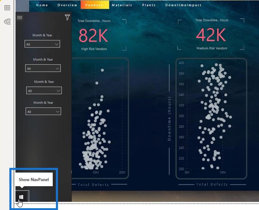Click the 20M x-axis value

pos(122,172)
